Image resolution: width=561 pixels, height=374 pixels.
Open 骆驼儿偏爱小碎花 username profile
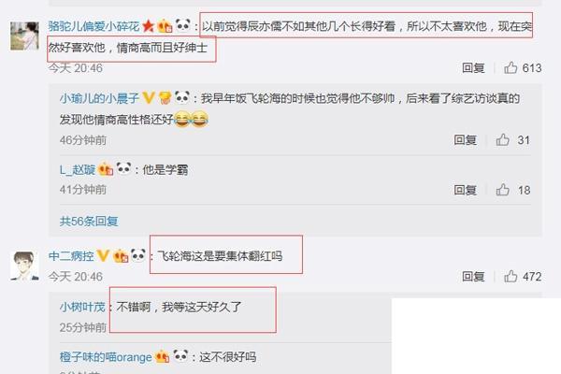(93, 26)
